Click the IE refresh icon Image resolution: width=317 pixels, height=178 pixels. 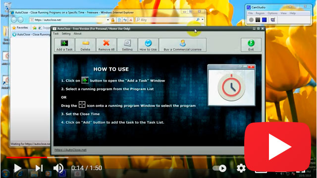point(125,20)
